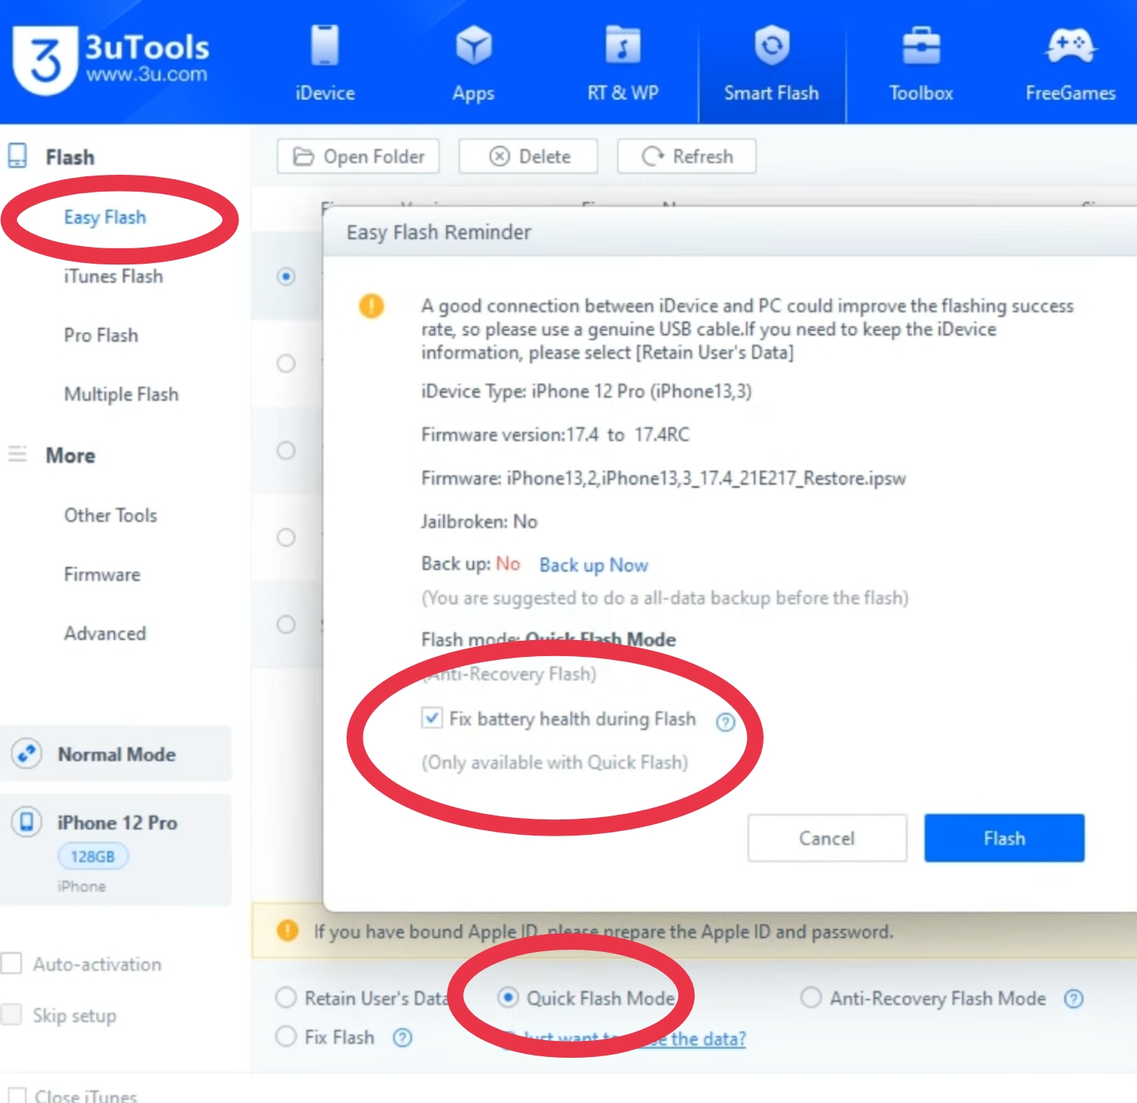Screen dimensions: 1137x1103
Task: Select Retain User's Data radio option
Action: 286,998
